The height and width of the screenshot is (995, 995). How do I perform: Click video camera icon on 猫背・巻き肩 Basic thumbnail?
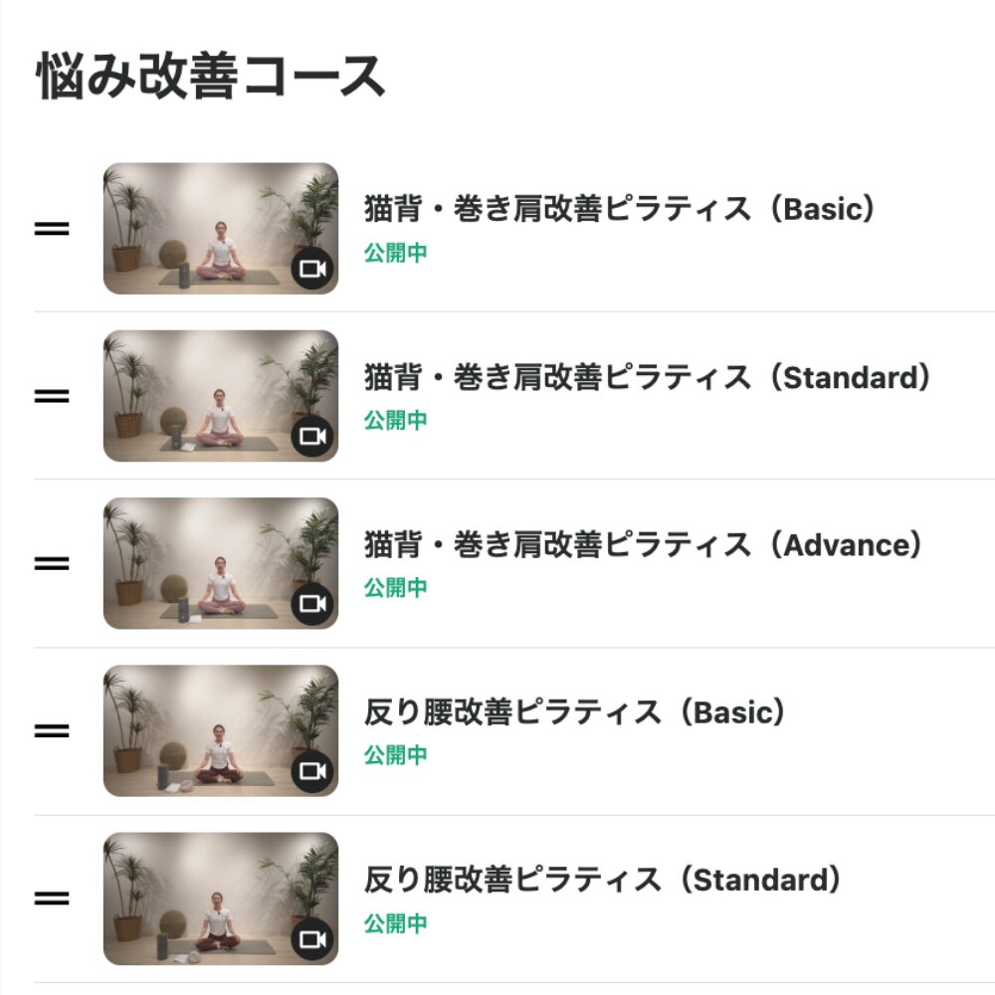[x=312, y=269]
